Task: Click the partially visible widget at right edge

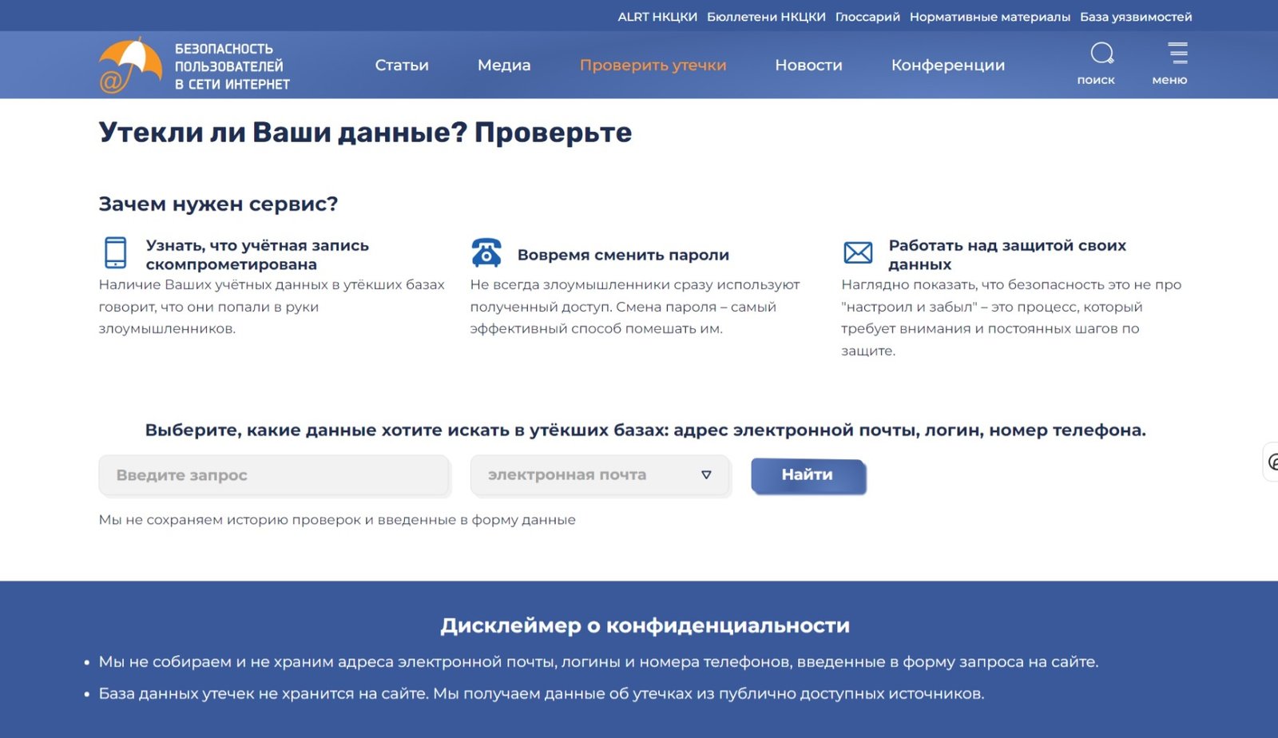Action: (1271, 462)
